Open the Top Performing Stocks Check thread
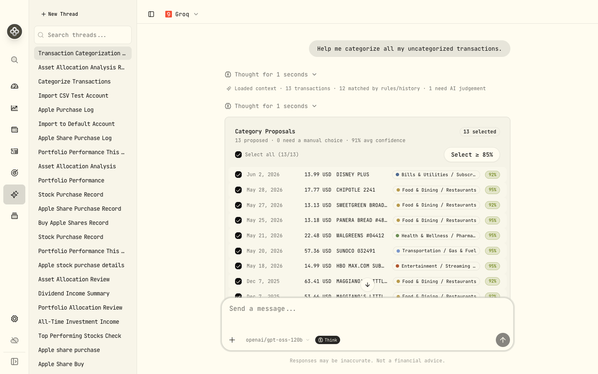 [83, 336]
